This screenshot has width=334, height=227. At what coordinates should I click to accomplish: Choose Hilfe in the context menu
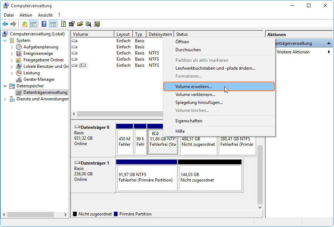[x=219, y=131]
